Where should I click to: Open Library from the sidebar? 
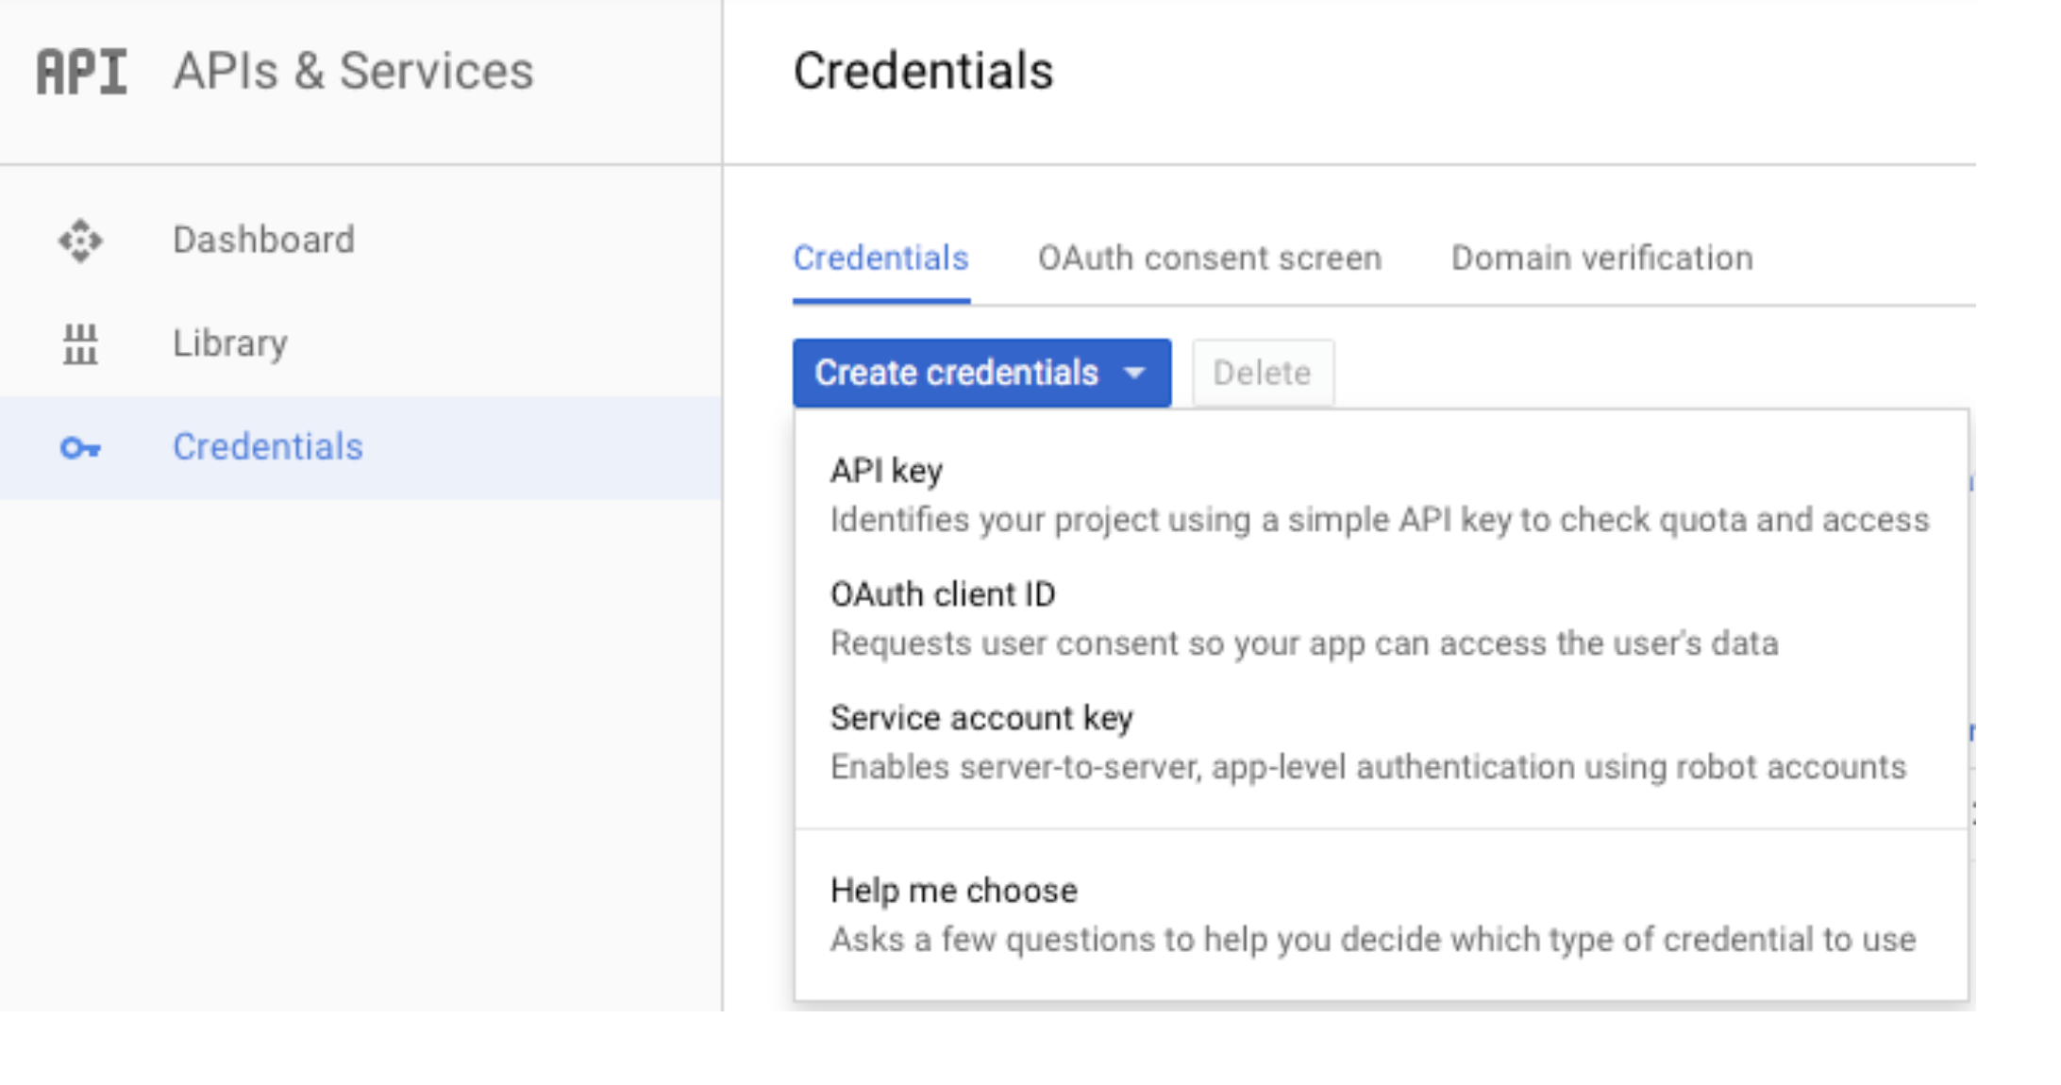[229, 343]
